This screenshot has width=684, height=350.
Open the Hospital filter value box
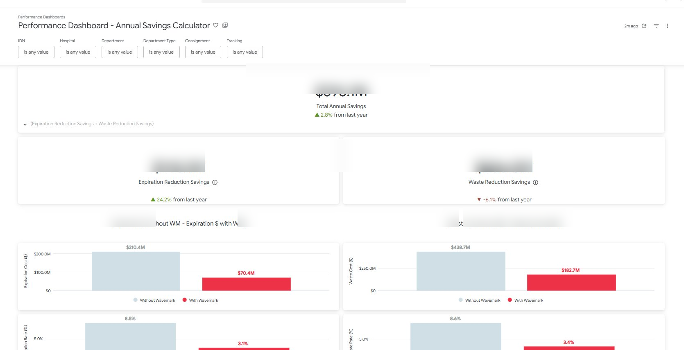pos(78,52)
